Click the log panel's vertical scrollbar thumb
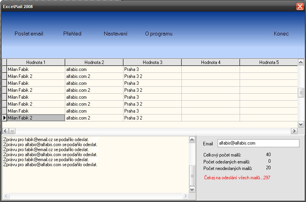The height and width of the screenshot is (202, 306). click(x=192, y=176)
